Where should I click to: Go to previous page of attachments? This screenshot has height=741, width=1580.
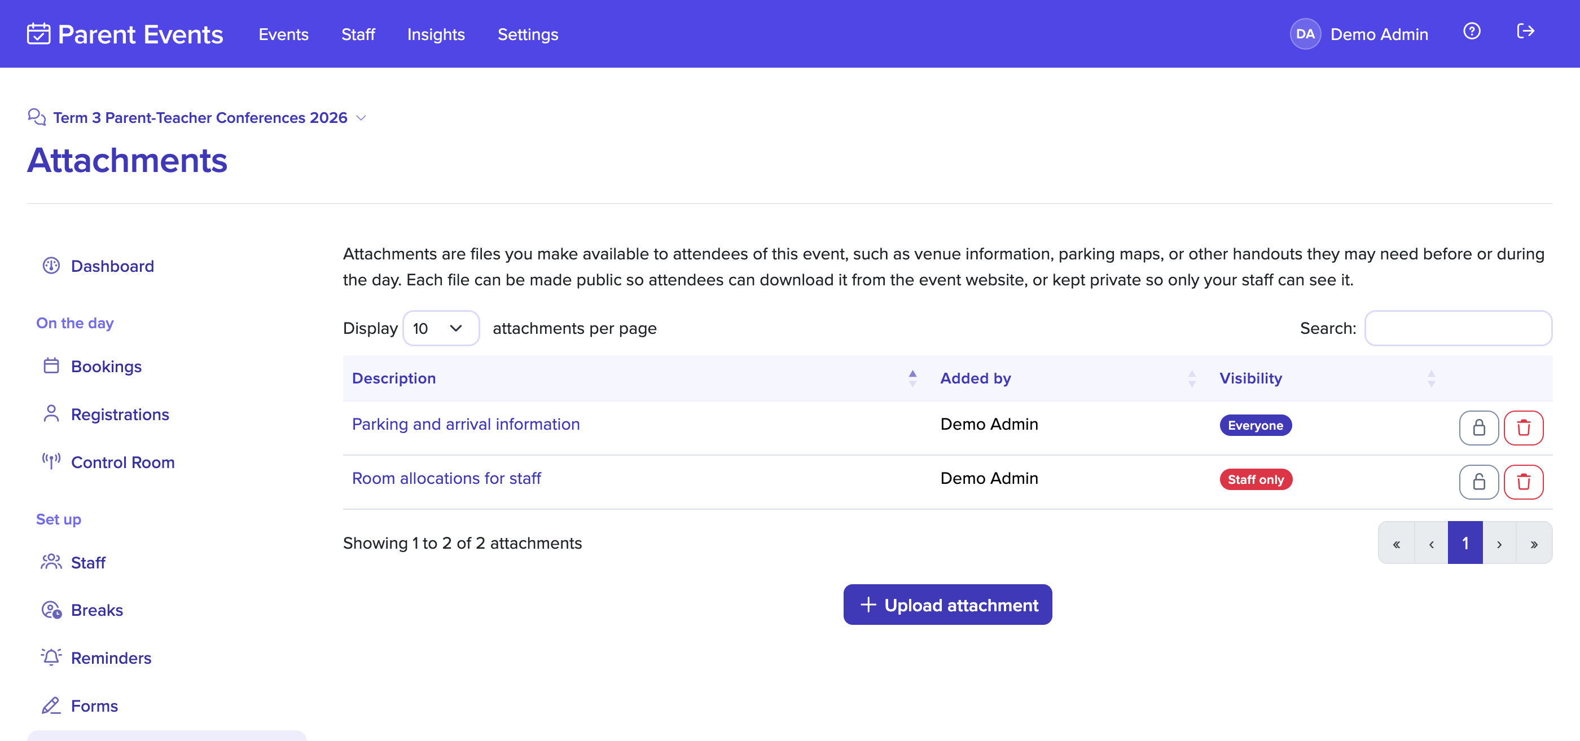point(1431,543)
